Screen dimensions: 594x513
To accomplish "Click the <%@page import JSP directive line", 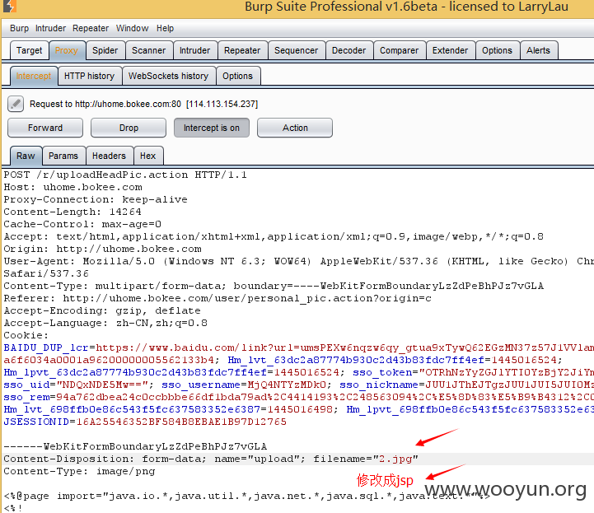I will 246,496.
